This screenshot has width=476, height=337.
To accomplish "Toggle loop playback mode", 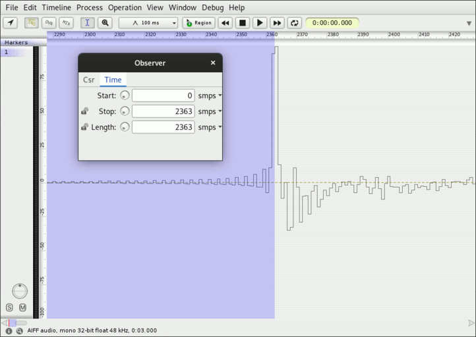I will tap(295, 22).
